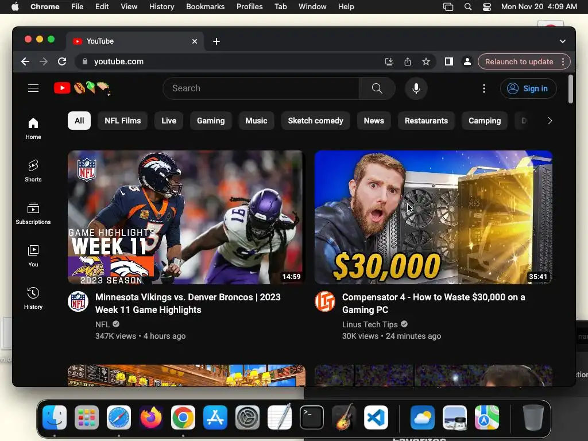The image size is (588, 441).
Task: Show more category chips with right arrow
Action: 550,121
